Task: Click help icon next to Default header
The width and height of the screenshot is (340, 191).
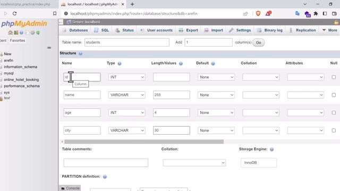Action: tap(213, 64)
